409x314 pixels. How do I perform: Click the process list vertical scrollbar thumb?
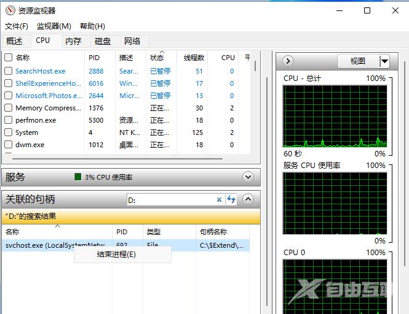[255, 66]
